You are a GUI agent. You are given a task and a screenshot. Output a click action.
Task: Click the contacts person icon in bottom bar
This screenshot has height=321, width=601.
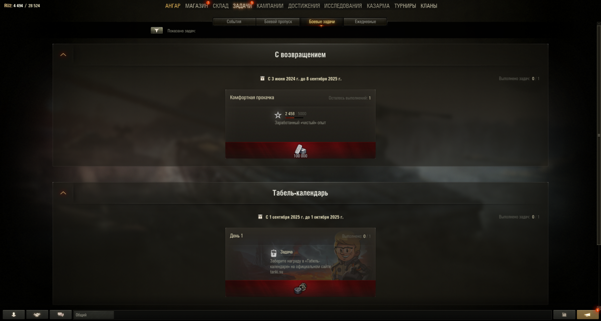[14, 314]
